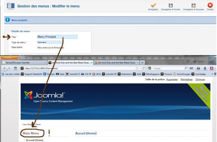The height and width of the screenshot is (142, 217).
Task: Click the grid toolbar icon beside printer
Action: point(191,68)
